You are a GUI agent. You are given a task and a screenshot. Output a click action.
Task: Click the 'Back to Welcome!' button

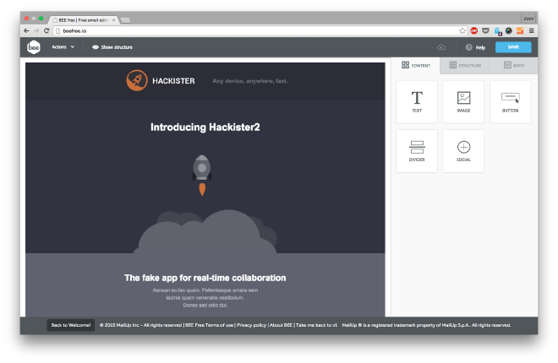[71, 325]
